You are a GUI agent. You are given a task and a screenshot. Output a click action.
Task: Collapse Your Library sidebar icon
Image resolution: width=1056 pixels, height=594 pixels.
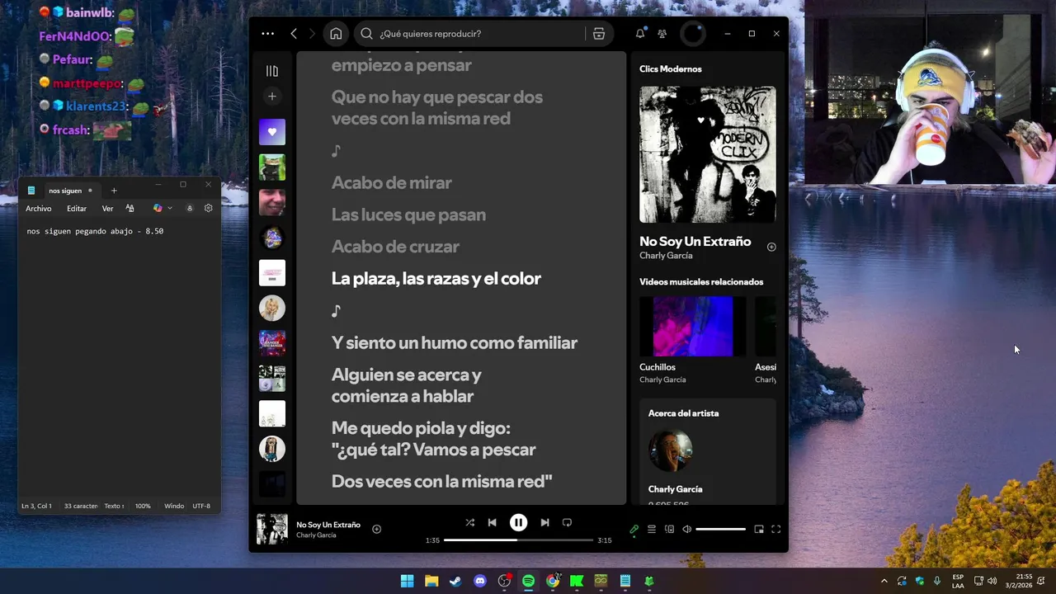[272, 71]
